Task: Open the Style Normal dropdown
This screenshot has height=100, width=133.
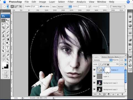Action: [64, 7]
